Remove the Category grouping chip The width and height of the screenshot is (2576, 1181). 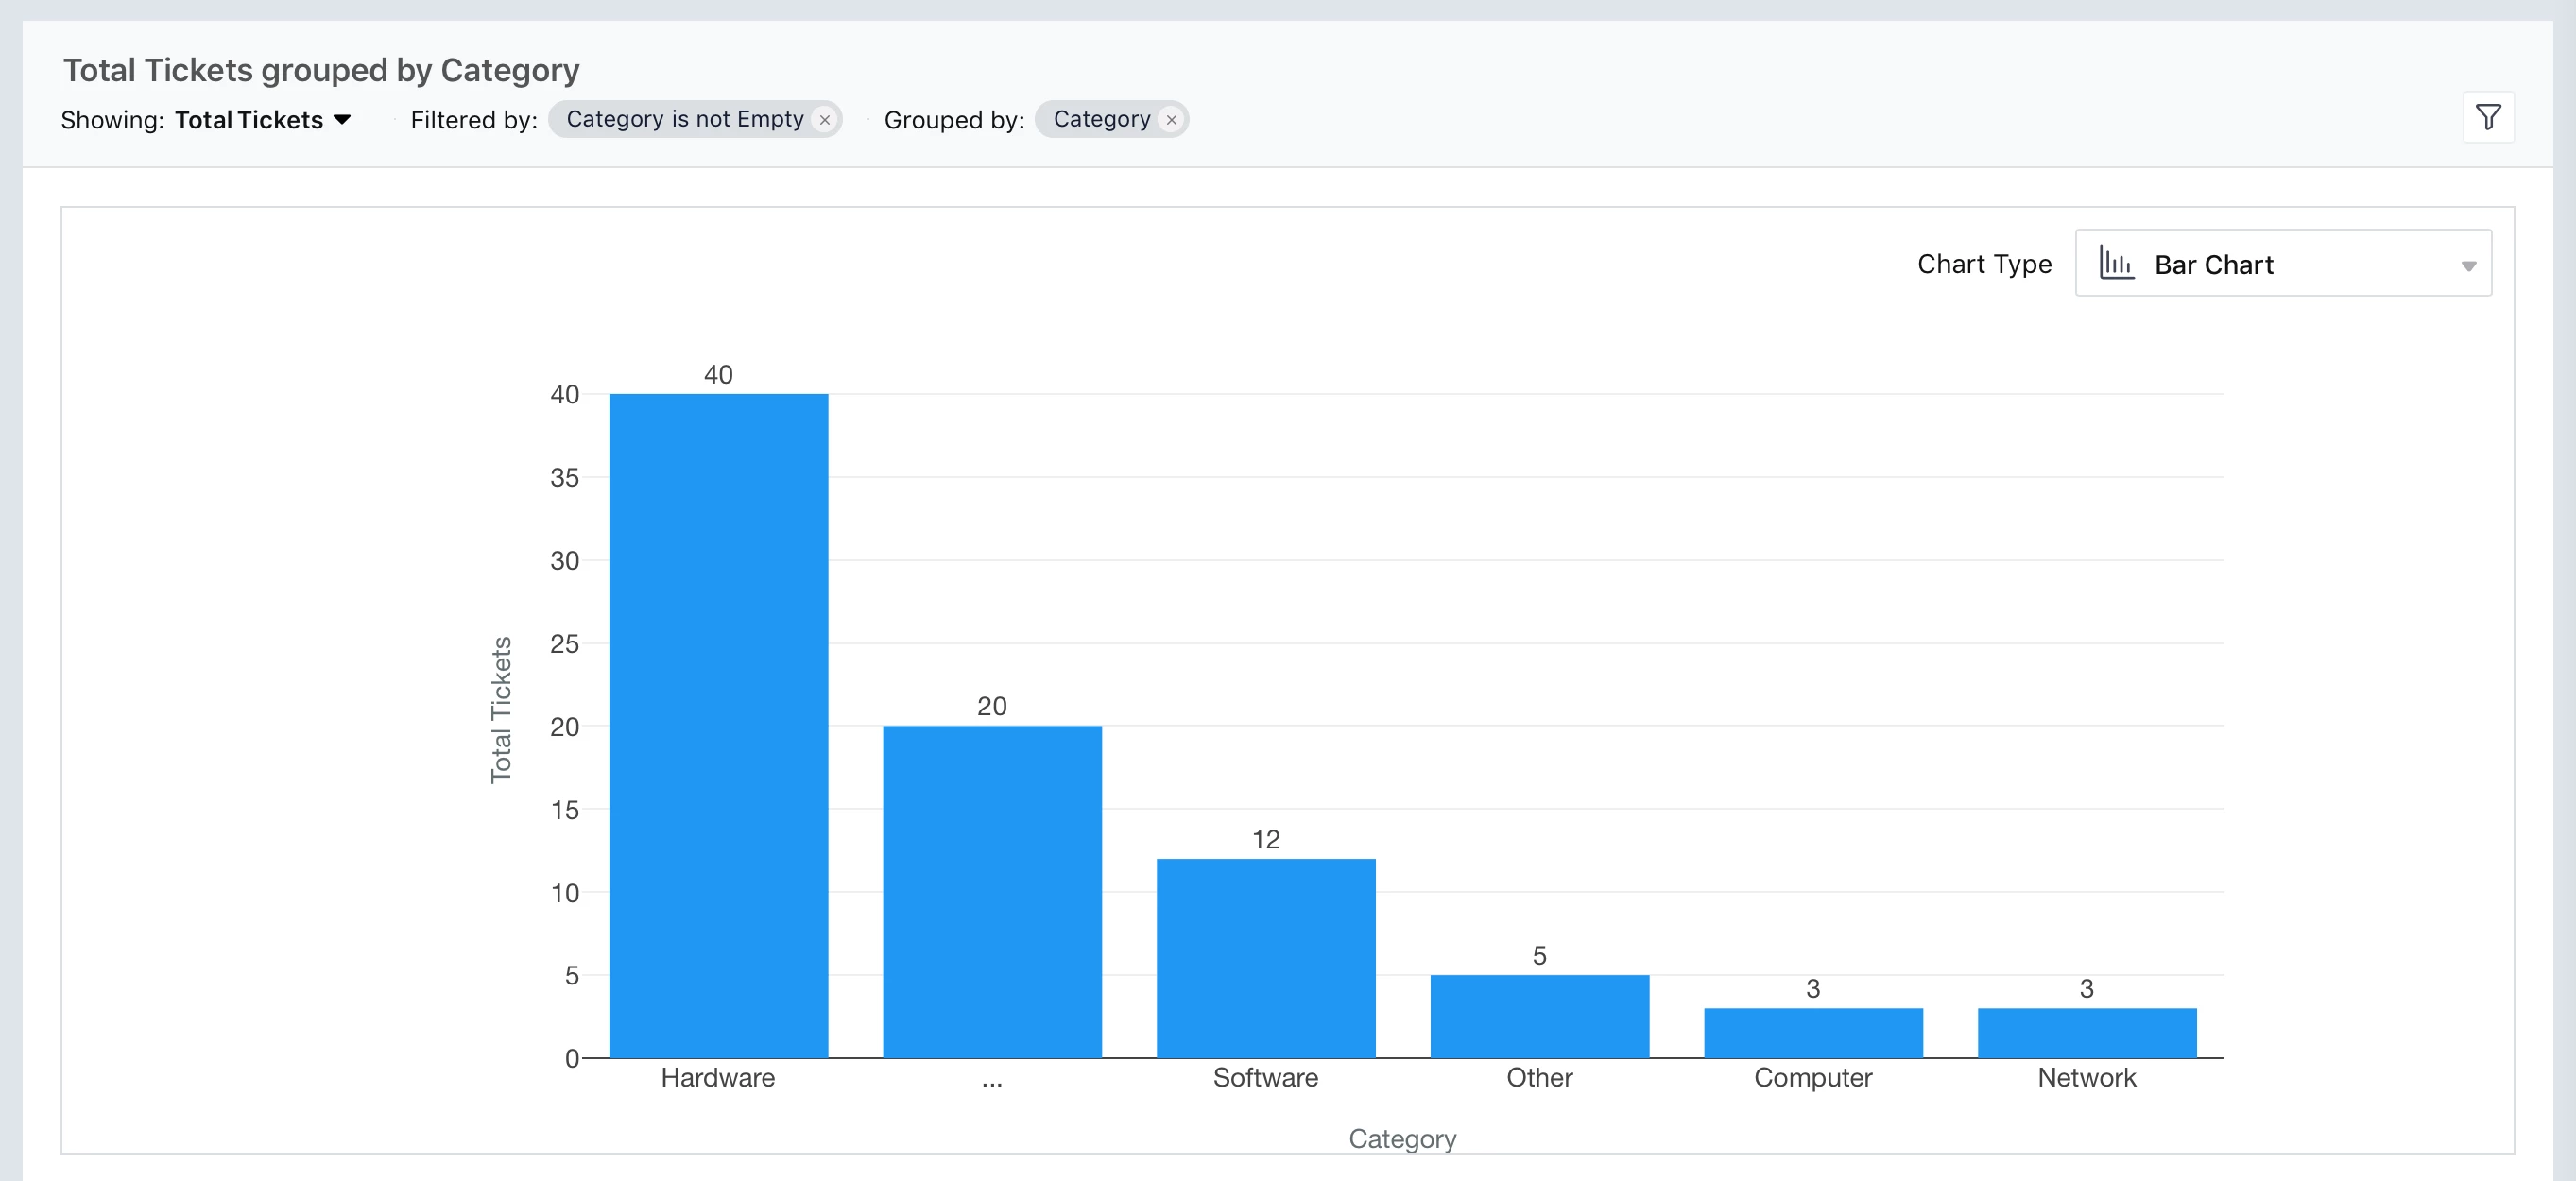[1171, 120]
